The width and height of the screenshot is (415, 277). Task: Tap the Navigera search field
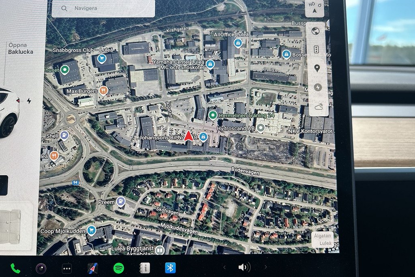pyautogui.click(x=103, y=9)
